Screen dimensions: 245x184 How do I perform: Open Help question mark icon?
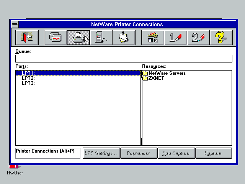coord(221,38)
